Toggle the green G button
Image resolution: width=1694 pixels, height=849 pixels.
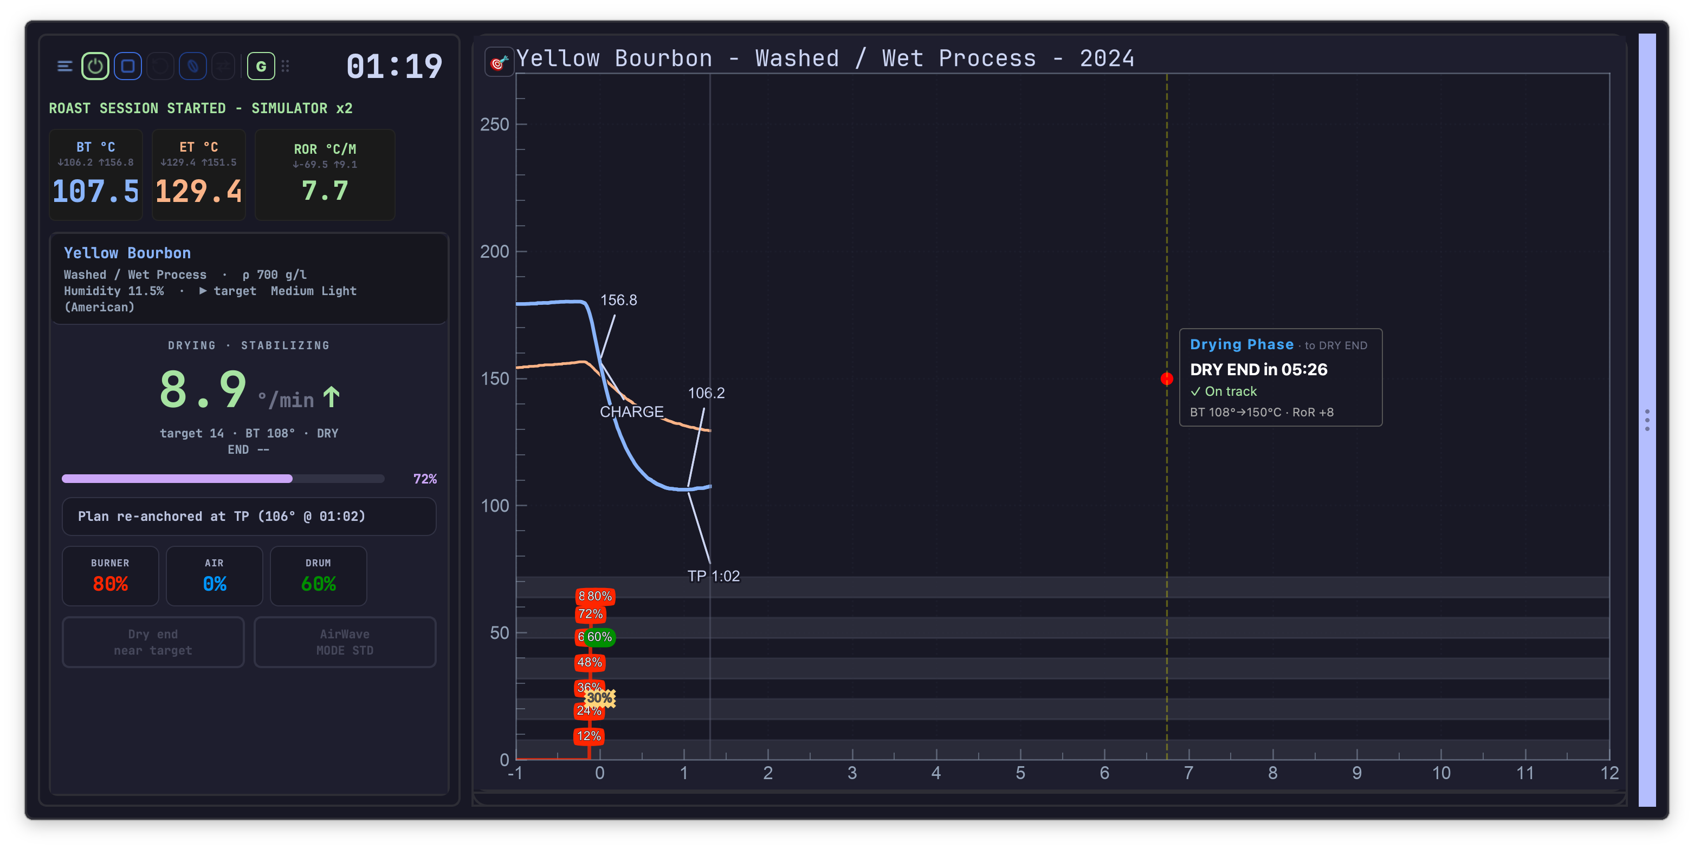261,67
